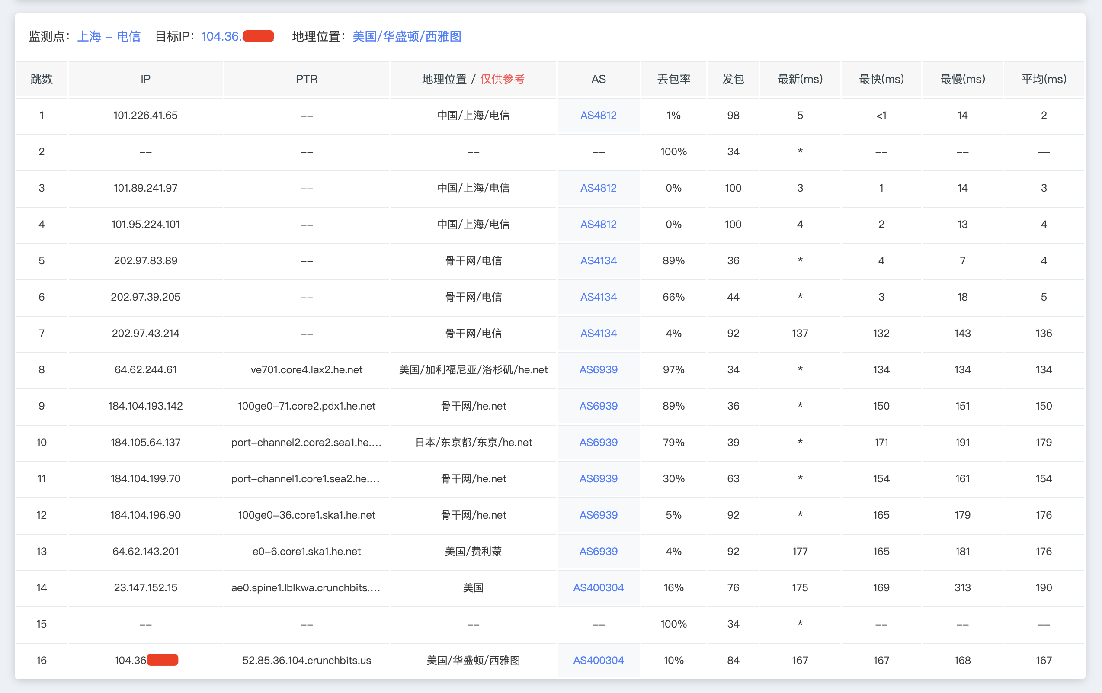Click location 美国/华盛顿/西雅图 in hop 16 row

pyautogui.click(x=473, y=661)
